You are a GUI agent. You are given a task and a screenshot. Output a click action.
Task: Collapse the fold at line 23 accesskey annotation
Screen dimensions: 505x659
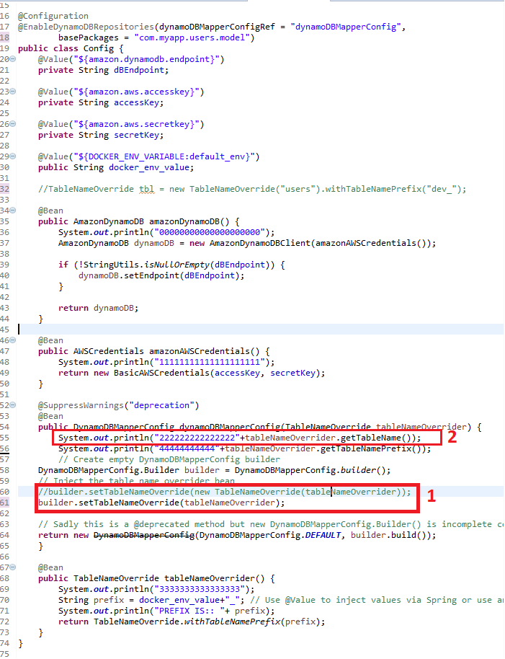click(x=13, y=91)
